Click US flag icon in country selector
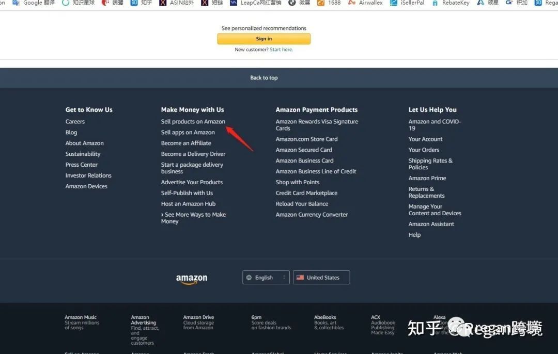 (x=300, y=277)
